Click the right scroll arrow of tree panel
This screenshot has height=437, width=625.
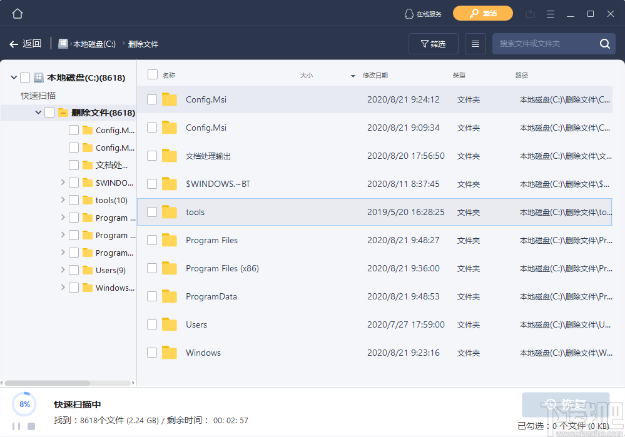133,383
